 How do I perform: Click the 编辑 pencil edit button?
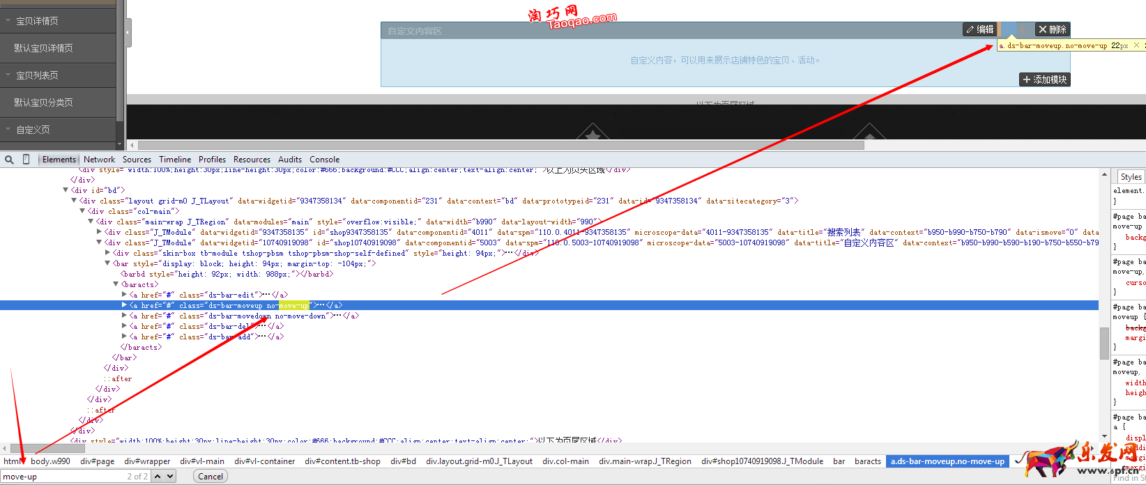(979, 29)
